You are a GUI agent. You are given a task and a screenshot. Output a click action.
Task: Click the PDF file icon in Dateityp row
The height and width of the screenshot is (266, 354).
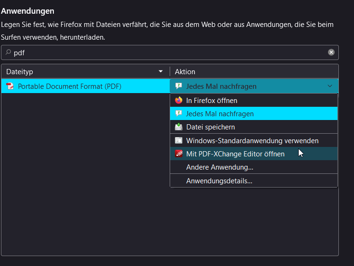[10, 86]
